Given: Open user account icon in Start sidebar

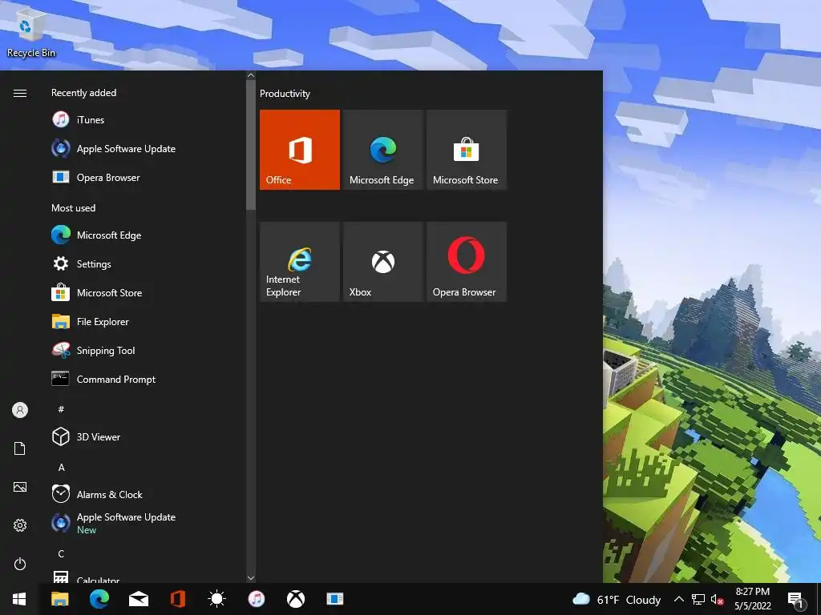Looking at the screenshot, I should click(20, 410).
